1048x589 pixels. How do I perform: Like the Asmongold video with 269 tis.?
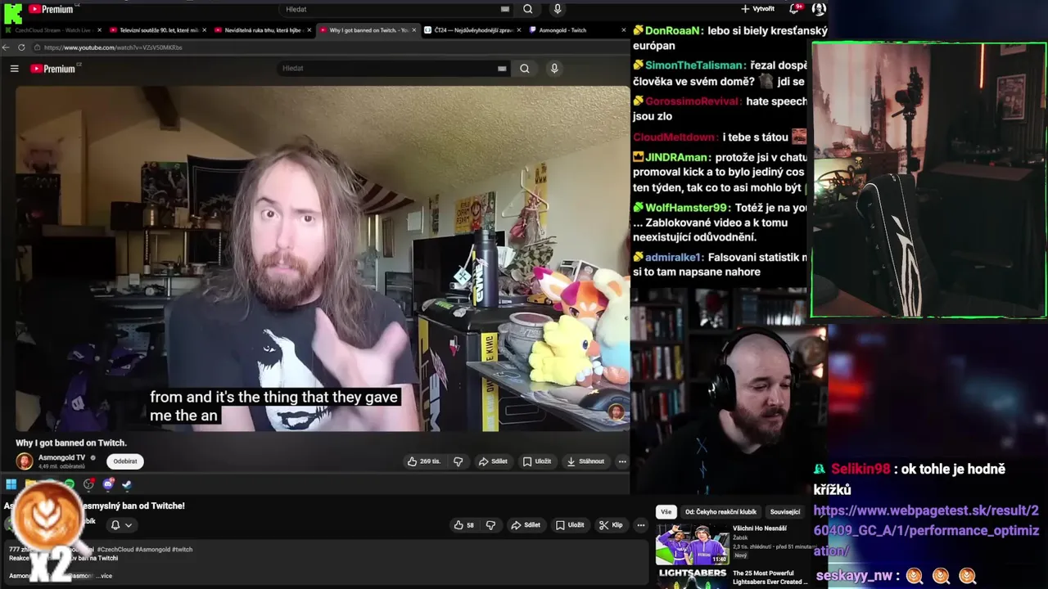click(x=424, y=461)
